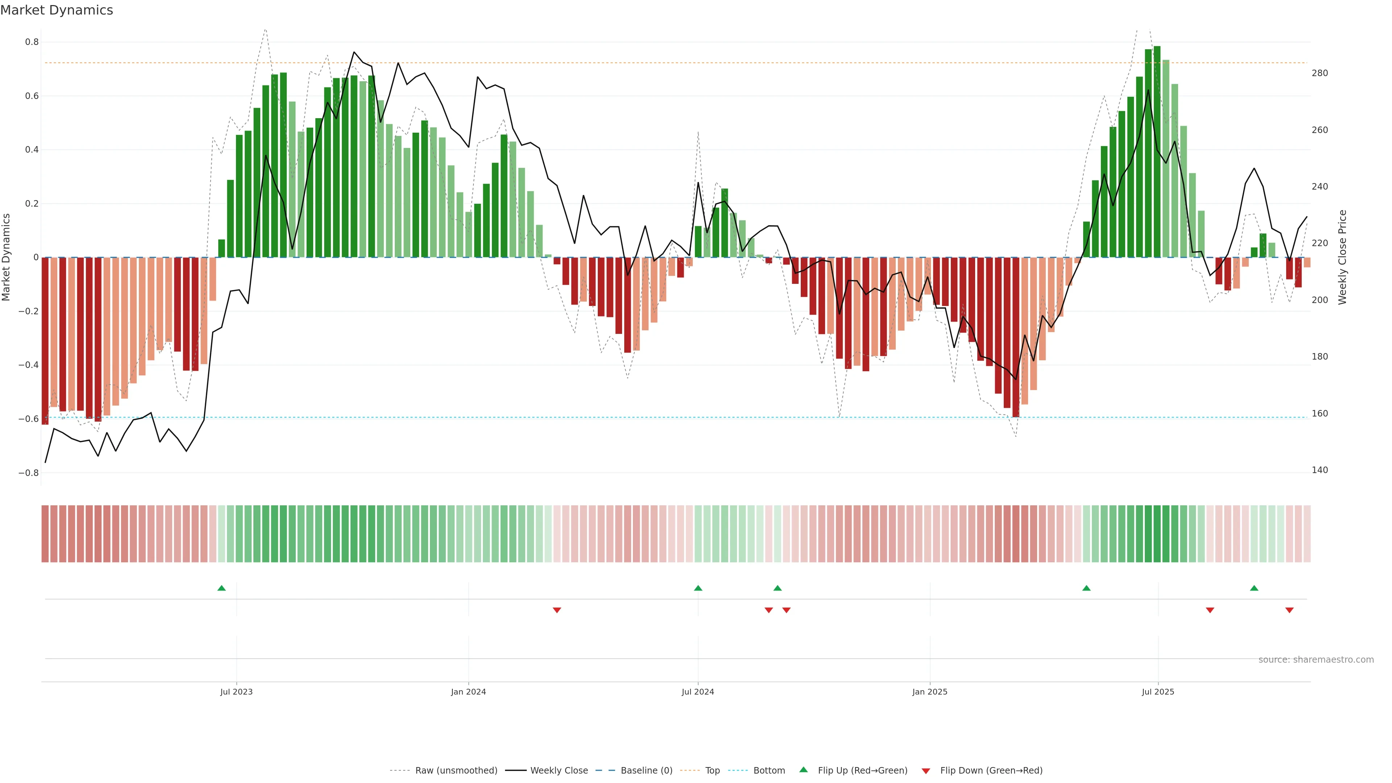Click the first red flip-down triangle marker

click(x=557, y=610)
